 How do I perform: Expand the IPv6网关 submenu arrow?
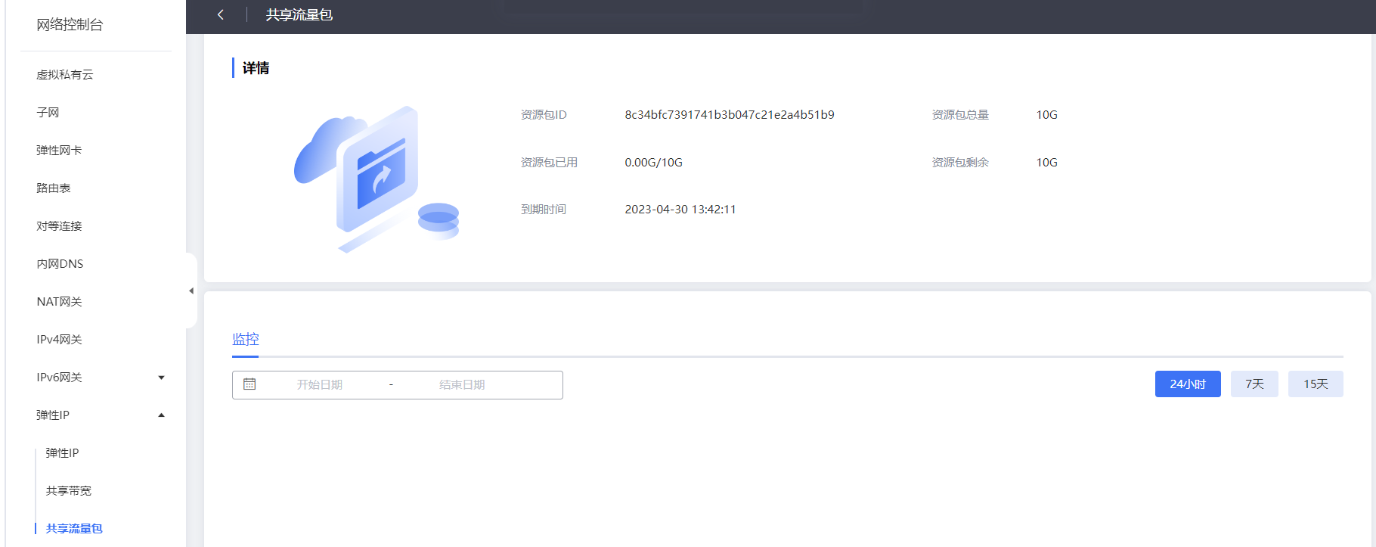(161, 378)
